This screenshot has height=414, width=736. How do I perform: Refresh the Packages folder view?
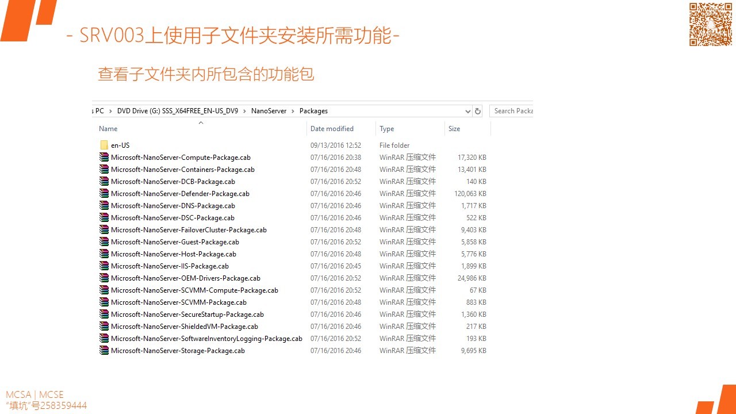tap(478, 111)
